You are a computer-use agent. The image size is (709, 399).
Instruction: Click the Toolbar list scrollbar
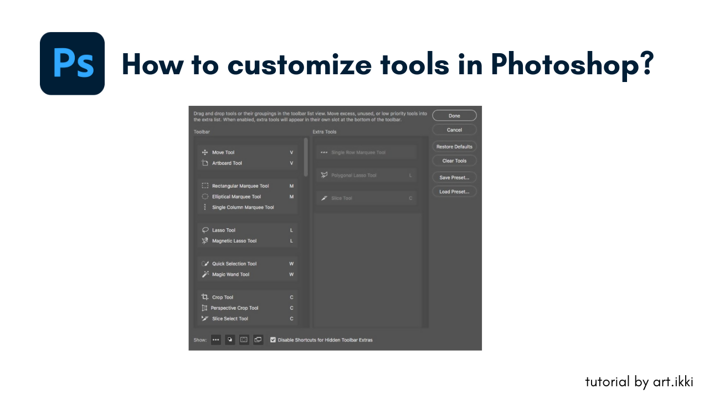306,157
